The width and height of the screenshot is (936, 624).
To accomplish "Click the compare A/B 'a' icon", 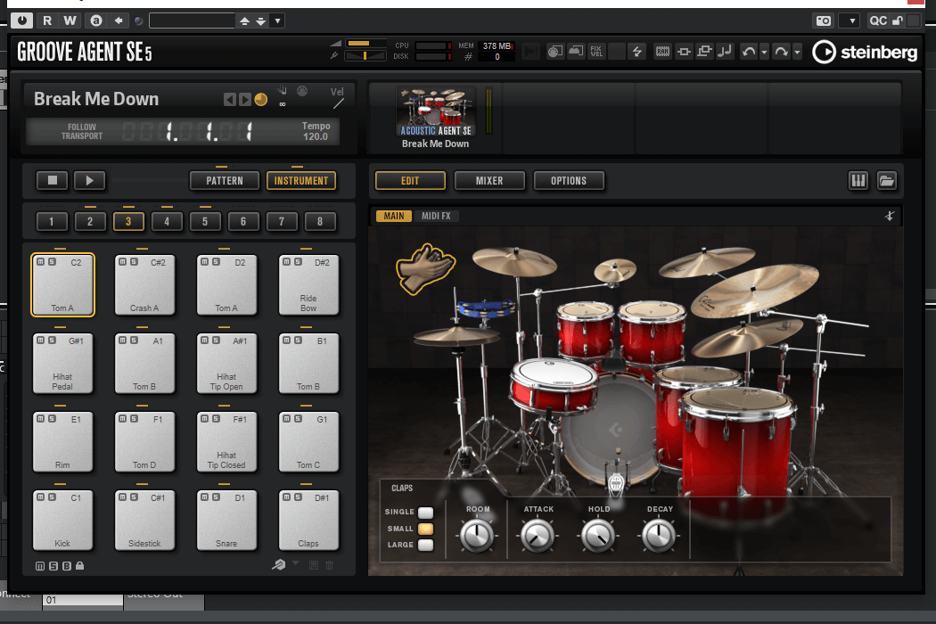I will (95, 21).
